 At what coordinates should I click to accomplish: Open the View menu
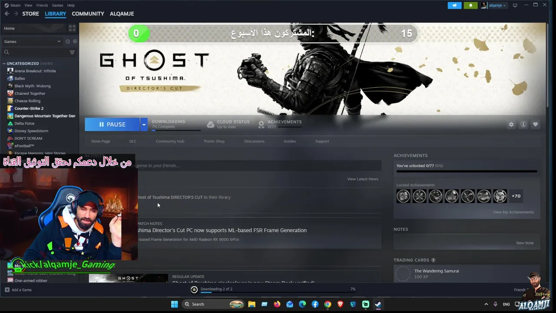28,5
